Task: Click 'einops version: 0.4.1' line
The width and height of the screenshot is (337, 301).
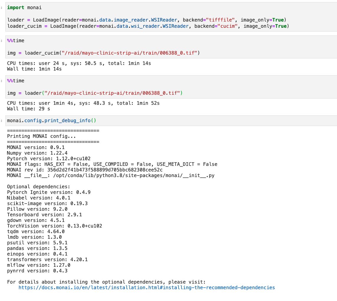Action: (x=37, y=254)
